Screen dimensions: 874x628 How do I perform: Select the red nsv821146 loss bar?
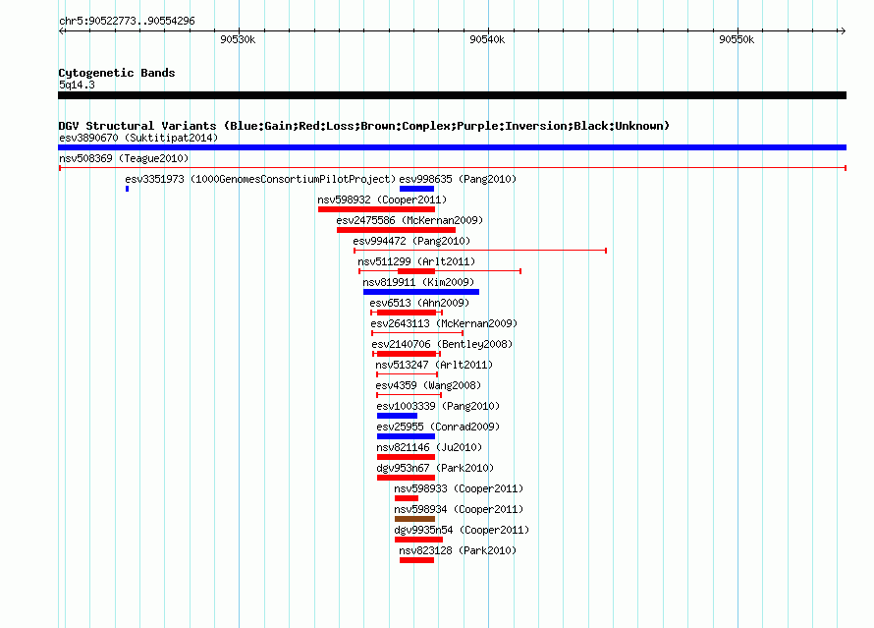tap(406, 457)
